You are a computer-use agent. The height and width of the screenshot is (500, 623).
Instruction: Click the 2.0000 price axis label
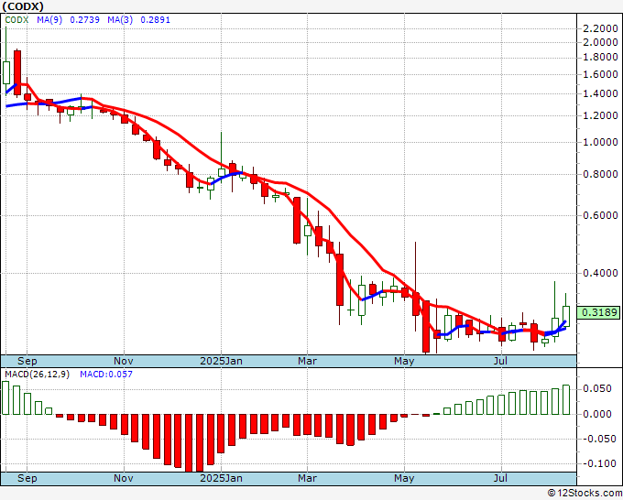pyautogui.click(x=600, y=42)
